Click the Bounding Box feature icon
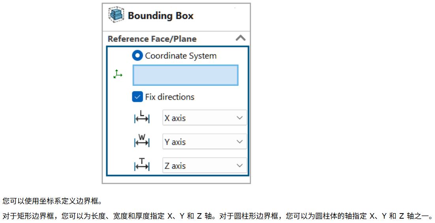 click(x=116, y=16)
